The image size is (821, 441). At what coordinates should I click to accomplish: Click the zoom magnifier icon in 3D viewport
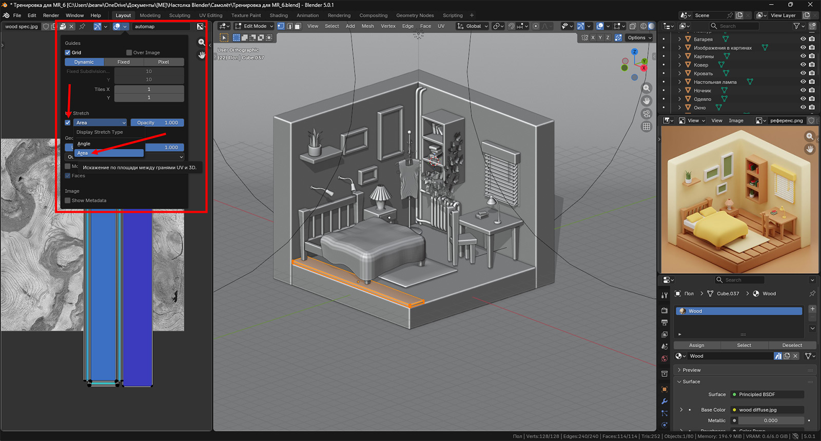click(647, 88)
